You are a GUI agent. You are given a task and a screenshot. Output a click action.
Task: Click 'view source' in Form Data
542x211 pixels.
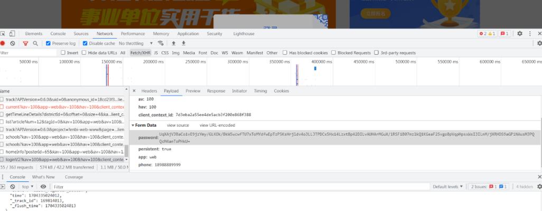177,125
